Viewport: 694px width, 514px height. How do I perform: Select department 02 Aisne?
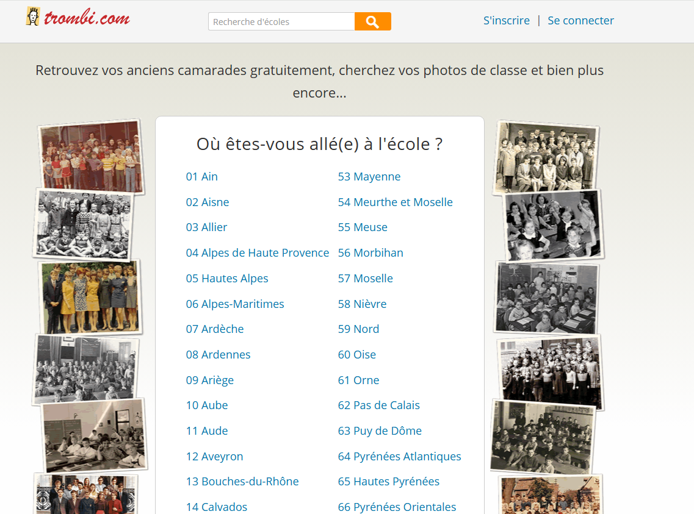208,202
